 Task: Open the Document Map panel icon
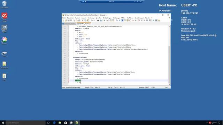point(128,20)
